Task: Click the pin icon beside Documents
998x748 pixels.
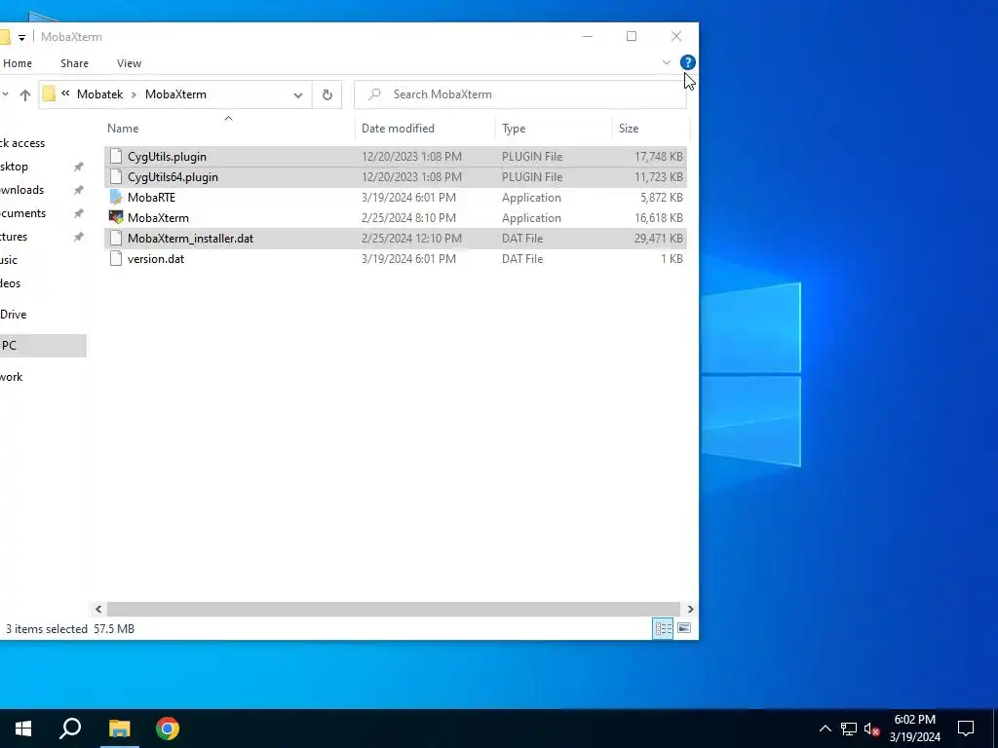Action: click(78, 213)
